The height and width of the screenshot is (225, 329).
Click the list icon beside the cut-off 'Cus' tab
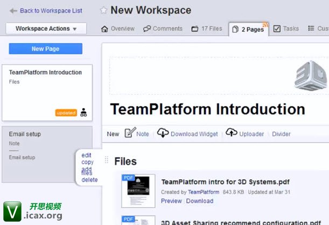(x=311, y=29)
